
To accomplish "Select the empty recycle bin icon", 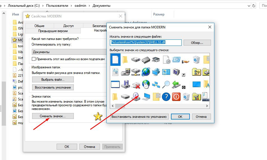I will point(186,97).
